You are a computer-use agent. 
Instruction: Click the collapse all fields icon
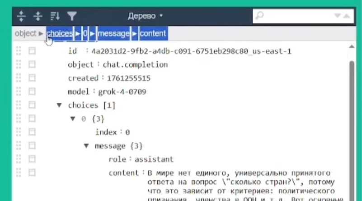(x=38, y=16)
